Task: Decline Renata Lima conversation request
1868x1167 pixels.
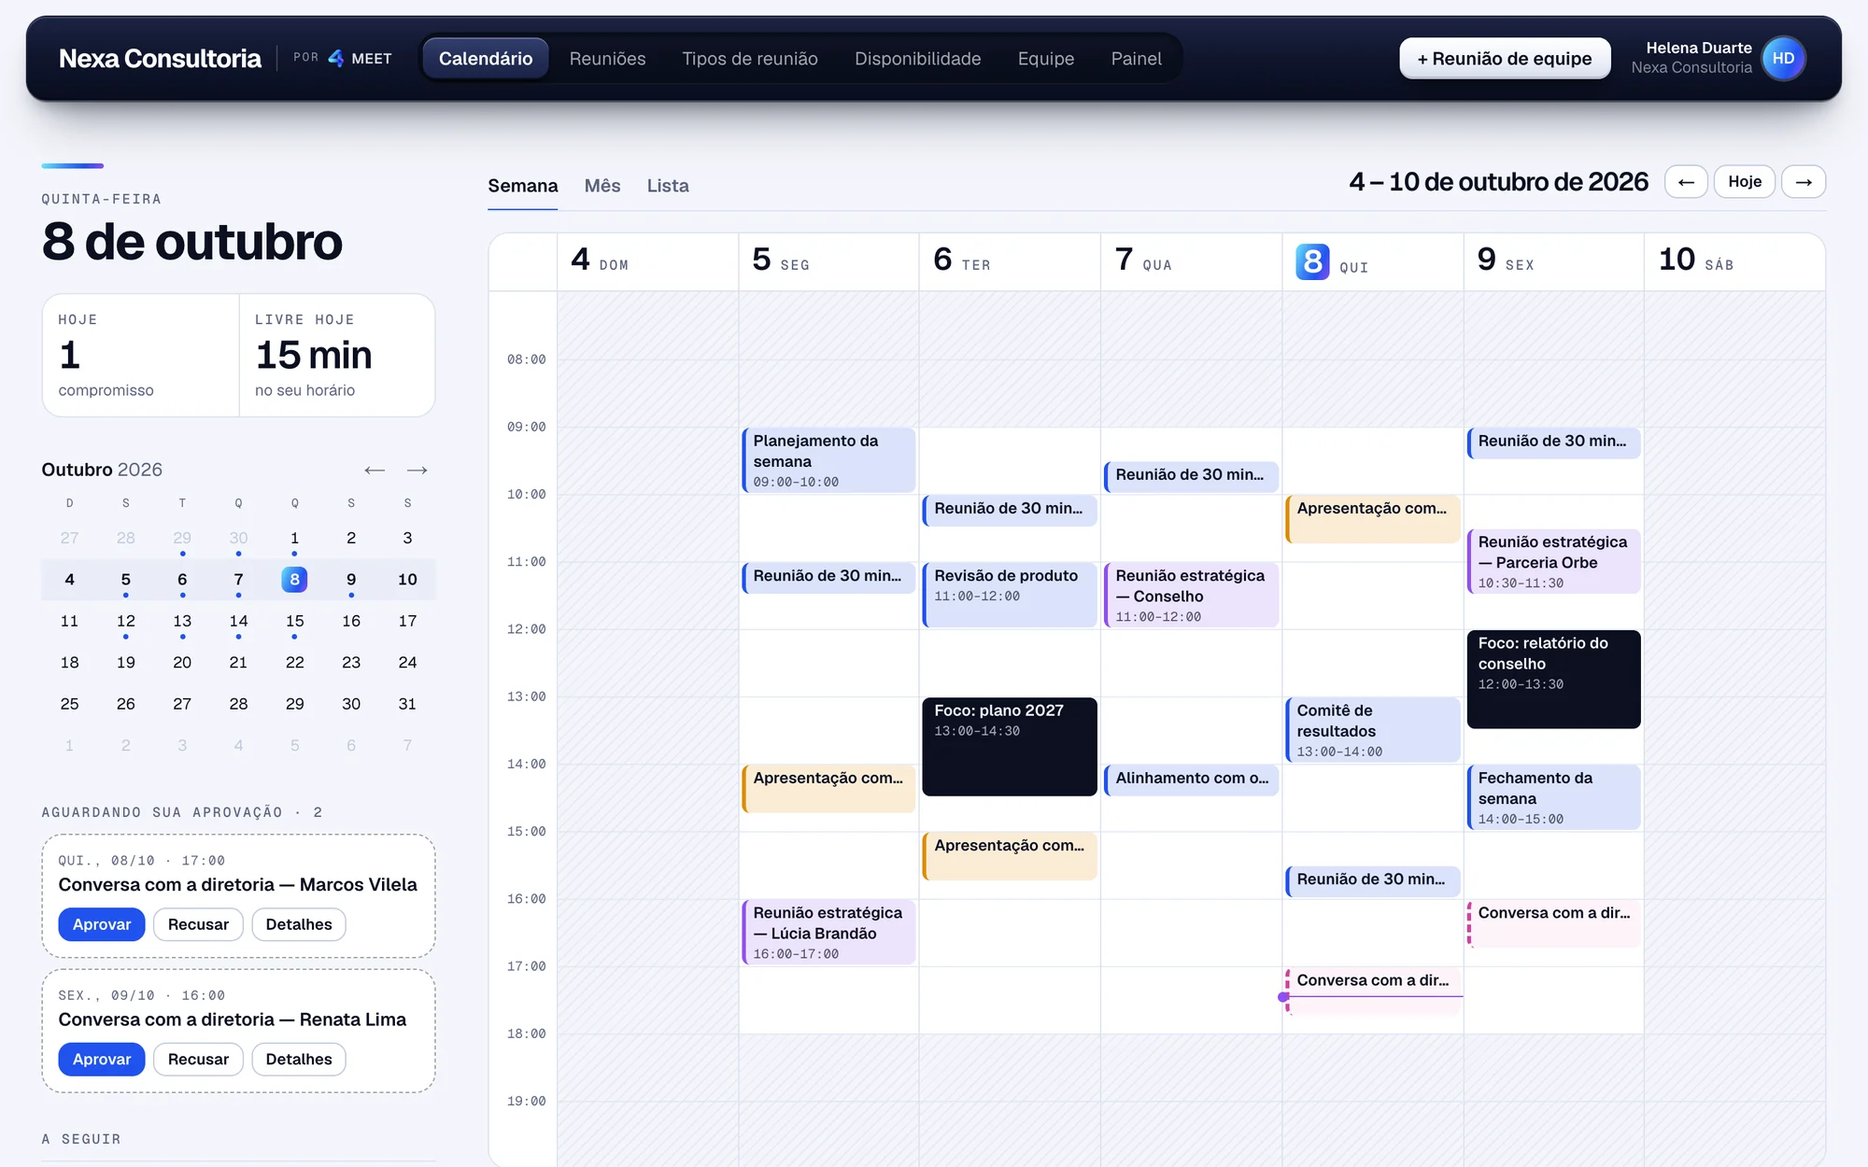Action: coord(198,1060)
